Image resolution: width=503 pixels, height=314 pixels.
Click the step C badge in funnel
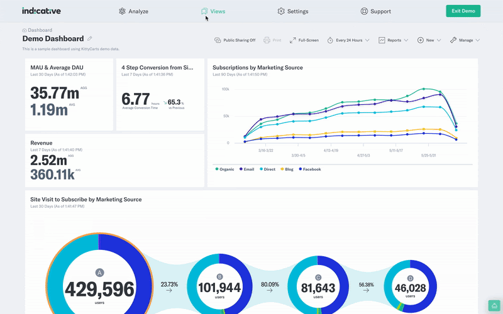[318, 278]
